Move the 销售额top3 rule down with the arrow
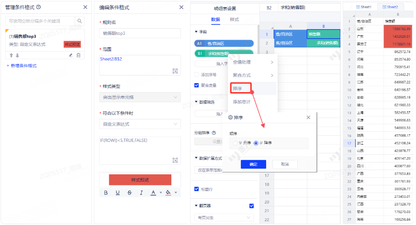Viewport: 416px width, 225px height. point(17,55)
